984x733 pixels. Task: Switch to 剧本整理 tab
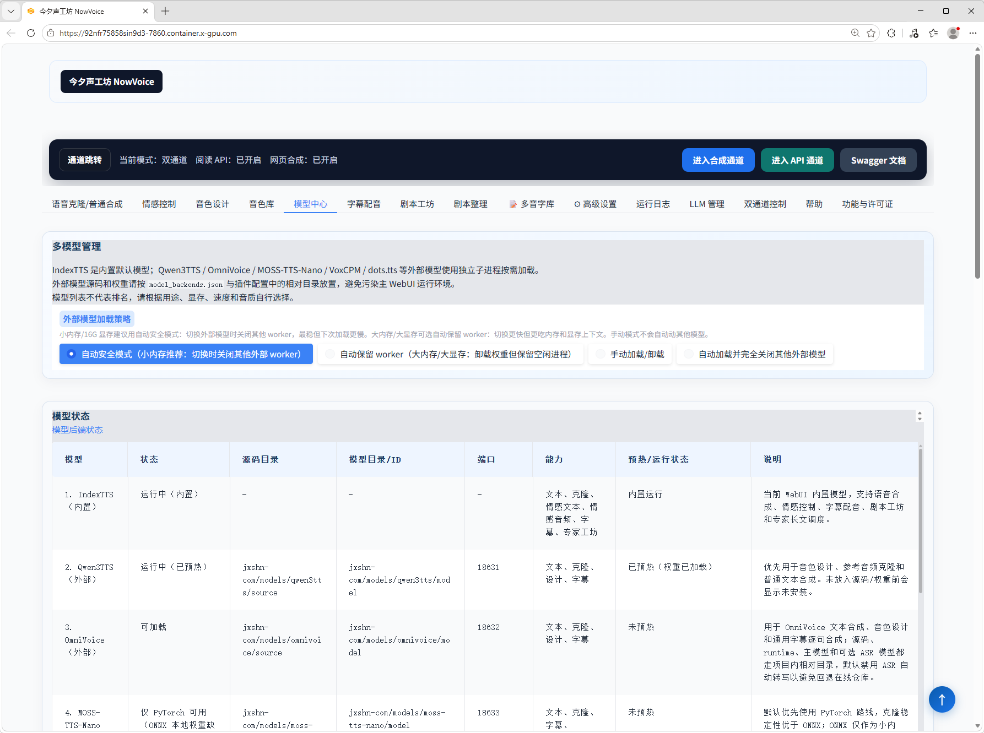[x=471, y=204]
